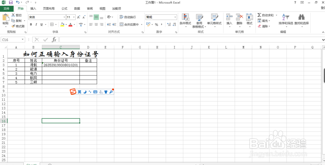Click the accounting currency format icon
Screen dimensions: 325x165
(x=148, y=24)
